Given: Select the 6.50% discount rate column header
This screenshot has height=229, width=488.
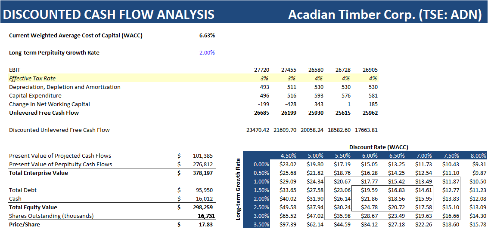Looking at the screenshot, I should (x=397, y=156).
